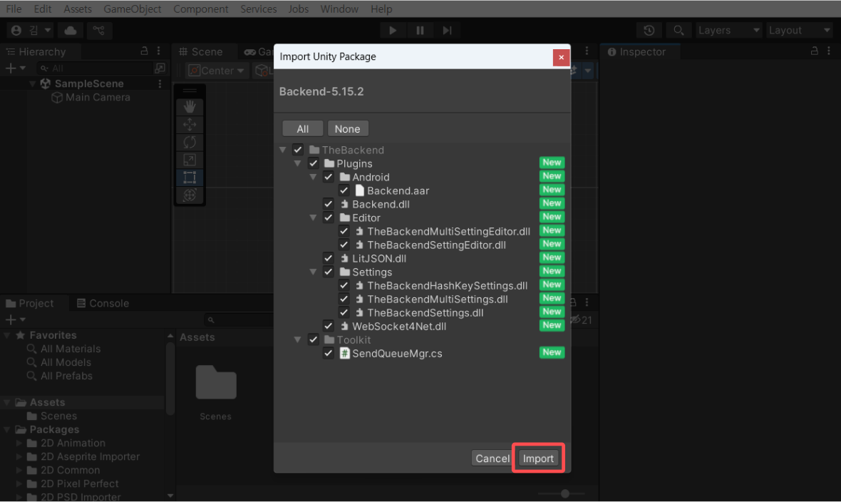Open the Inspector panel kebab menu
Image resolution: width=841 pixels, height=502 pixels.
pos(829,51)
